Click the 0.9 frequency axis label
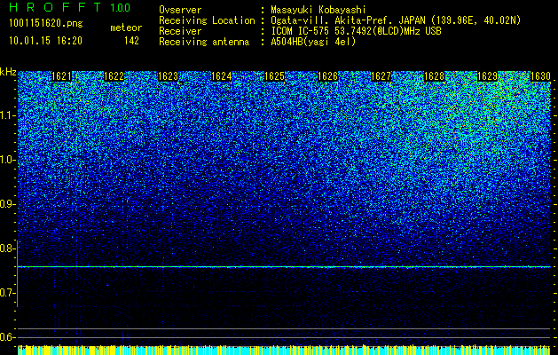 pos(7,204)
